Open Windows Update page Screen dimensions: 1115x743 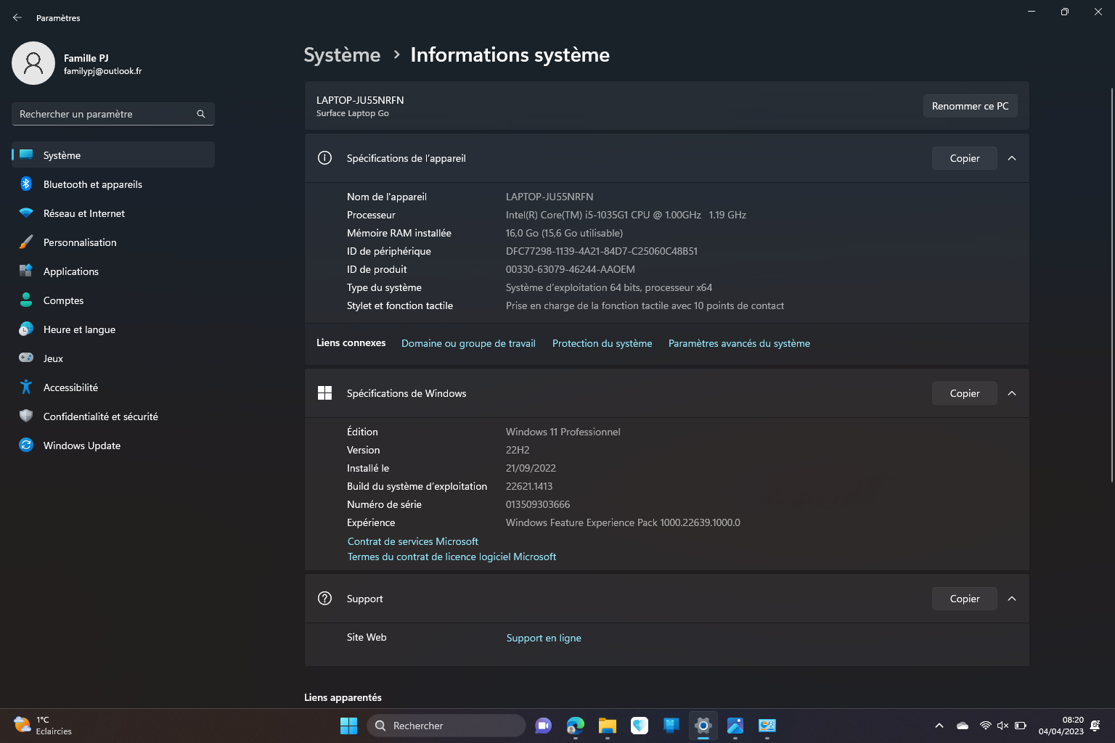[x=81, y=446]
